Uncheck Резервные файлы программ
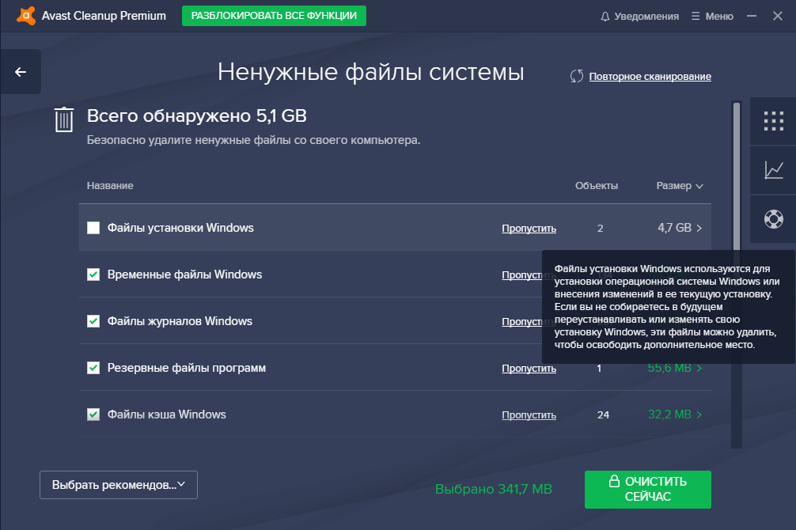This screenshot has width=796, height=530. coord(93,368)
